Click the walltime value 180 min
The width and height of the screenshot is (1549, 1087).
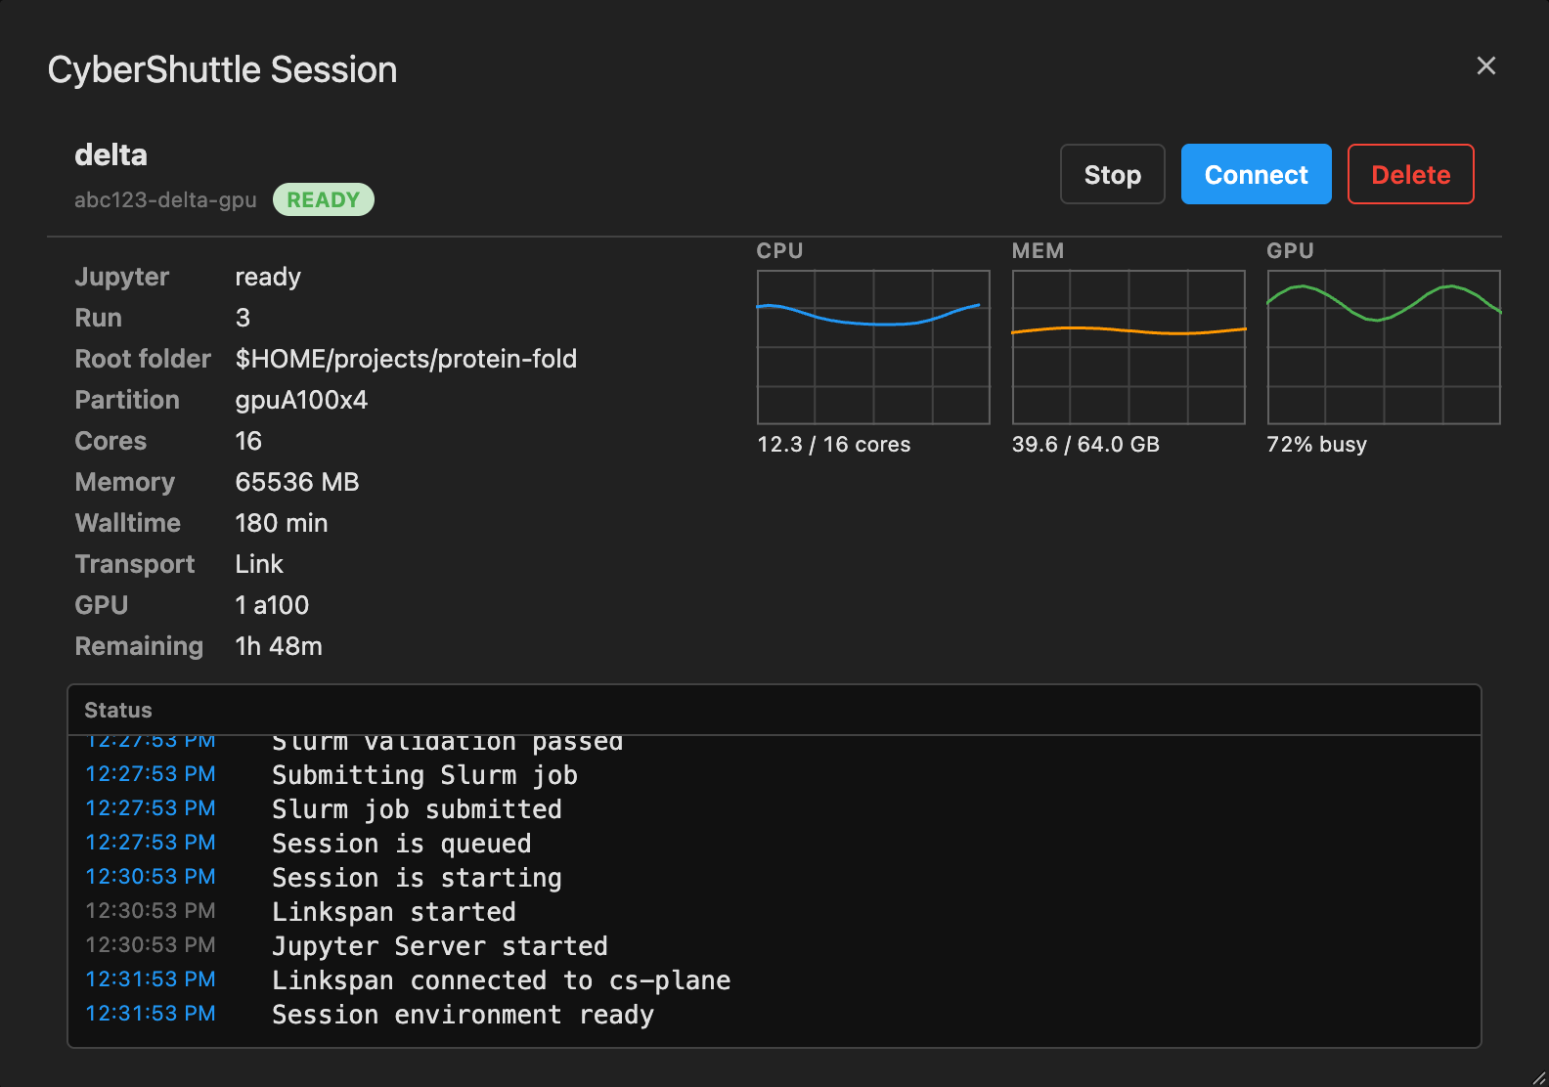282,523
